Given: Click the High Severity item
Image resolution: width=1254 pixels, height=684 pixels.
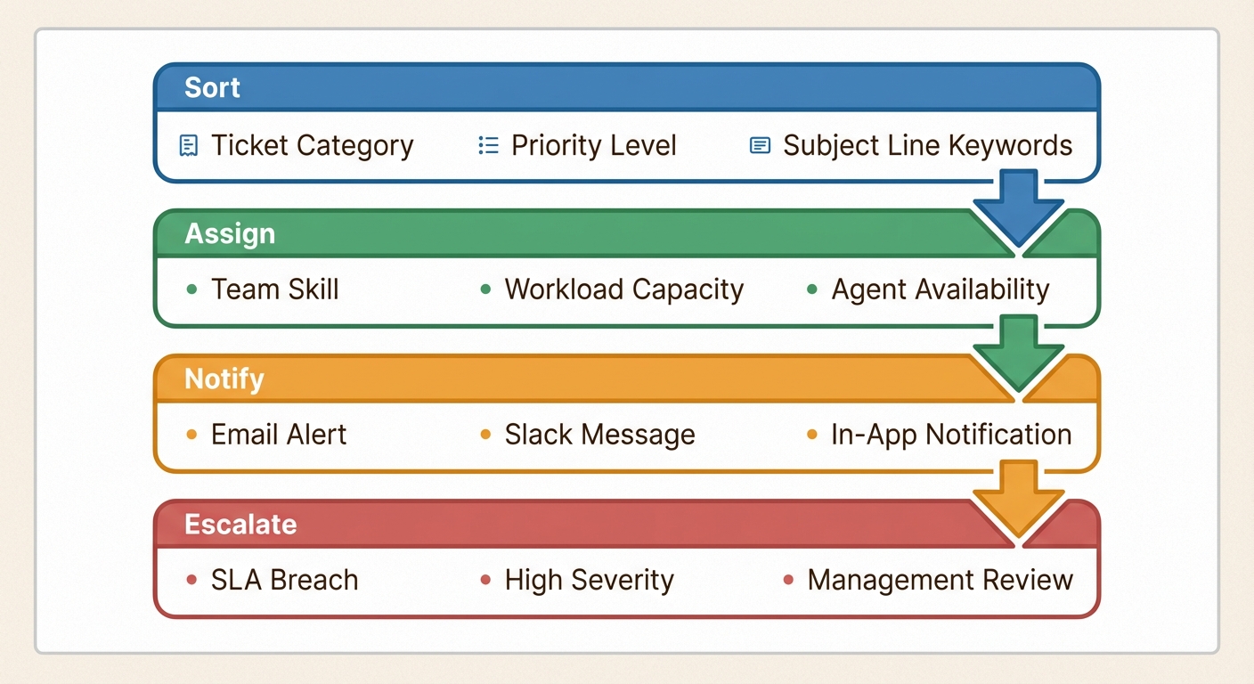Looking at the screenshot, I should pos(589,581).
